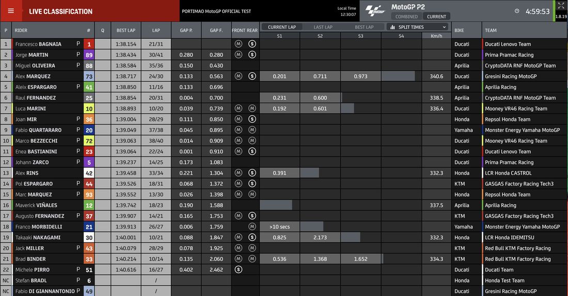568x296 pixels.
Task: Click Brad Binder's S3 split 1.652
Action: click(360, 259)
